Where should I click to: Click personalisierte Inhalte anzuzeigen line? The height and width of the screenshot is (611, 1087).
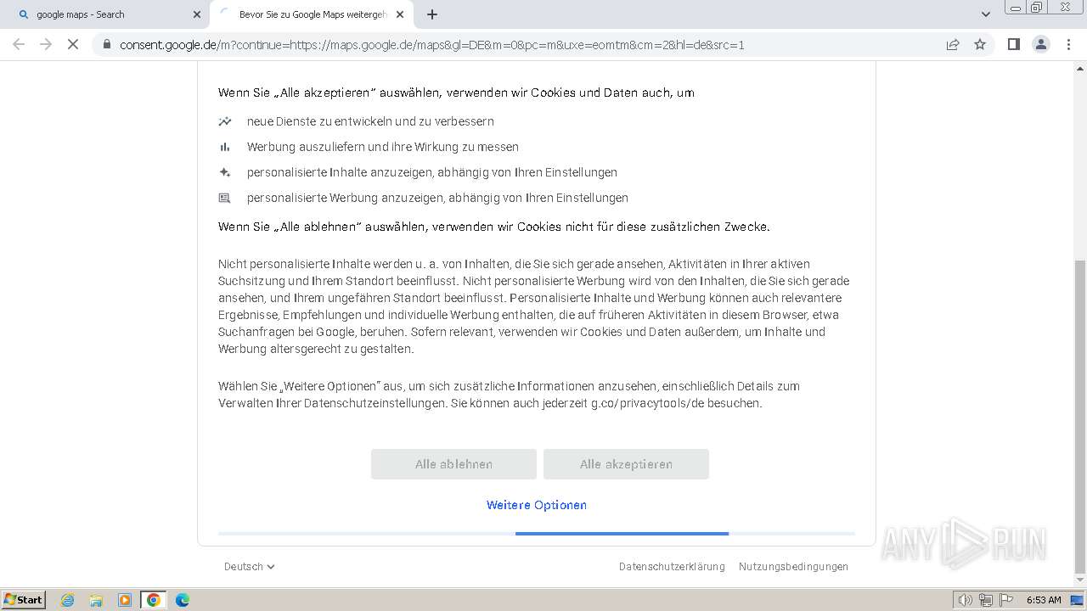point(432,172)
